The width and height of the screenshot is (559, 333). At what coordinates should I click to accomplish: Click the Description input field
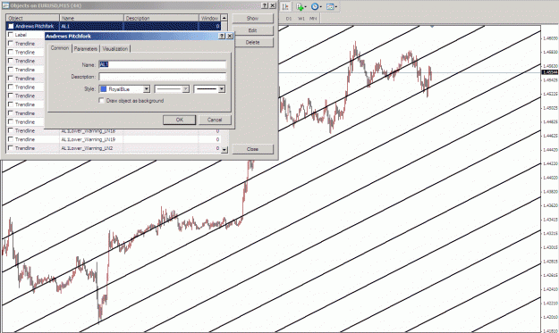point(163,77)
